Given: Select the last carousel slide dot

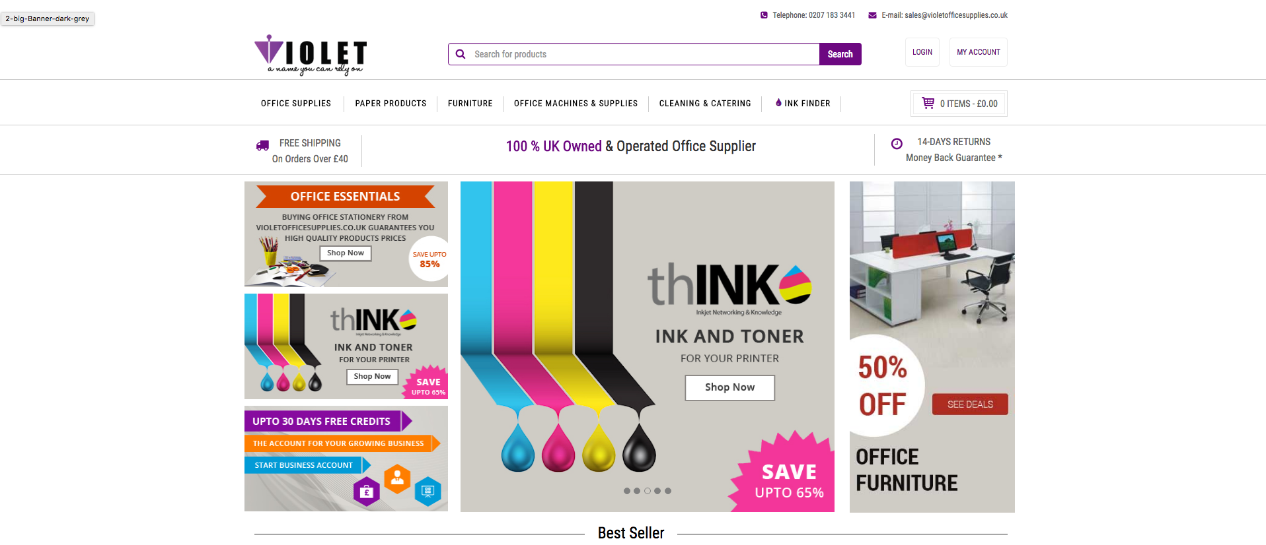Looking at the screenshot, I should coord(668,491).
